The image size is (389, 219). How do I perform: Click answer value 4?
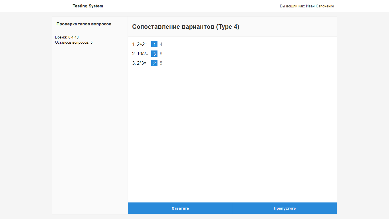(x=161, y=44)
